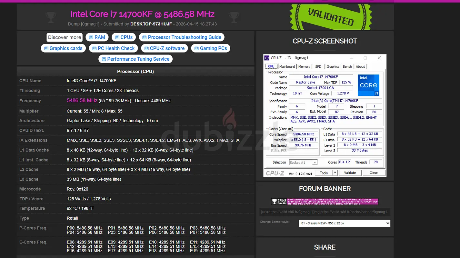
Task: Click the Type value Retail
Action: pyautogui.click(x=72, y=218)
